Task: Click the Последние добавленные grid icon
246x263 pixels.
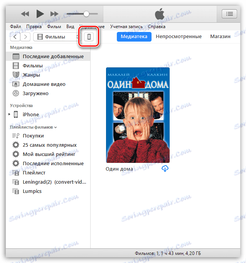Action: 16,57
